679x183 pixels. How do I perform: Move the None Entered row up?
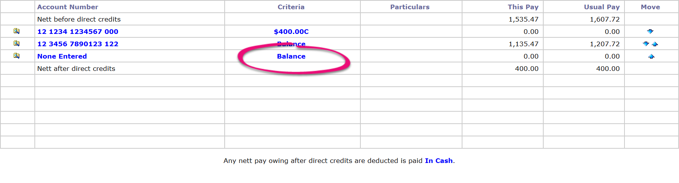(x=651, y=56)
